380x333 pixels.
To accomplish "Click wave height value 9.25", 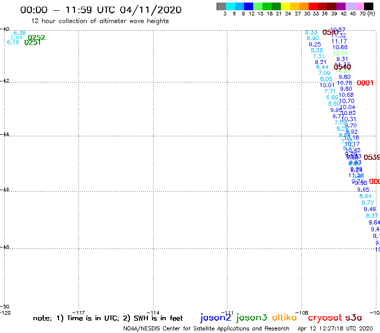I will point(315,45).
